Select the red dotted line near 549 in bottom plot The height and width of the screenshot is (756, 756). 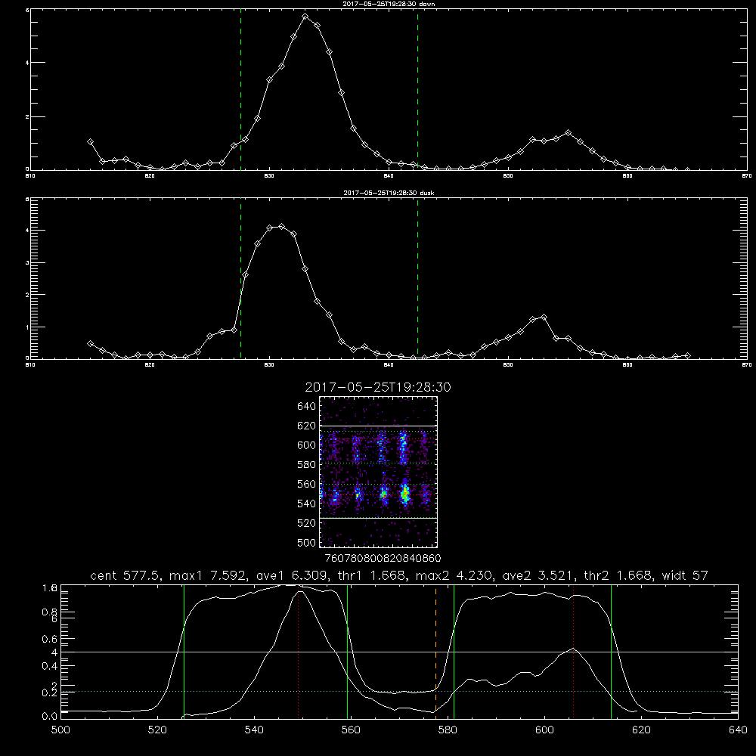coord(299,652)
